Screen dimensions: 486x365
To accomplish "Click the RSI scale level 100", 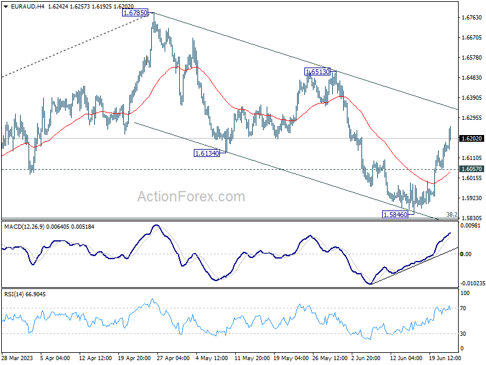I will (x=465, y=293).
